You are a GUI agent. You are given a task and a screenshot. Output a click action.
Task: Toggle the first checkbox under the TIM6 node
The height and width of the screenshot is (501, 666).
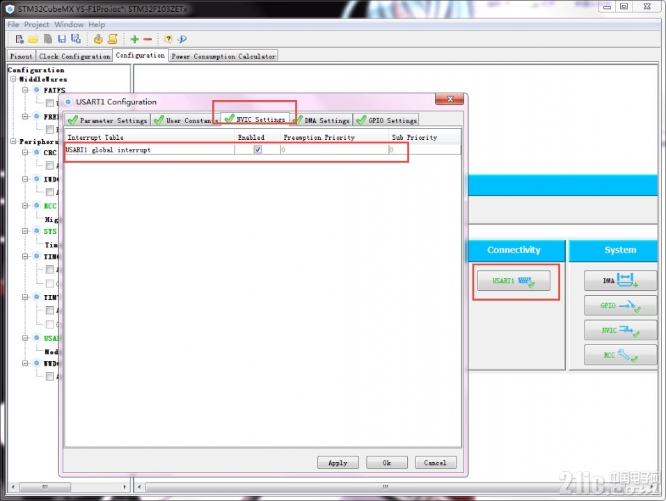tap(49, 269)
